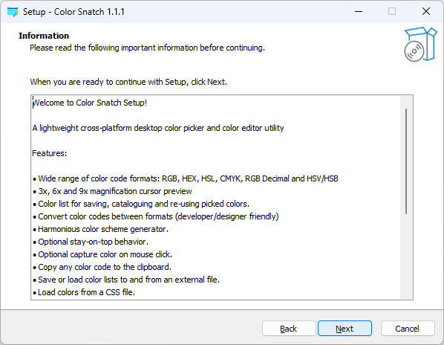Viewport: 444px width, 345px height.
Task: Click the 'Save or load color lists' line
Action: (126, 280)
